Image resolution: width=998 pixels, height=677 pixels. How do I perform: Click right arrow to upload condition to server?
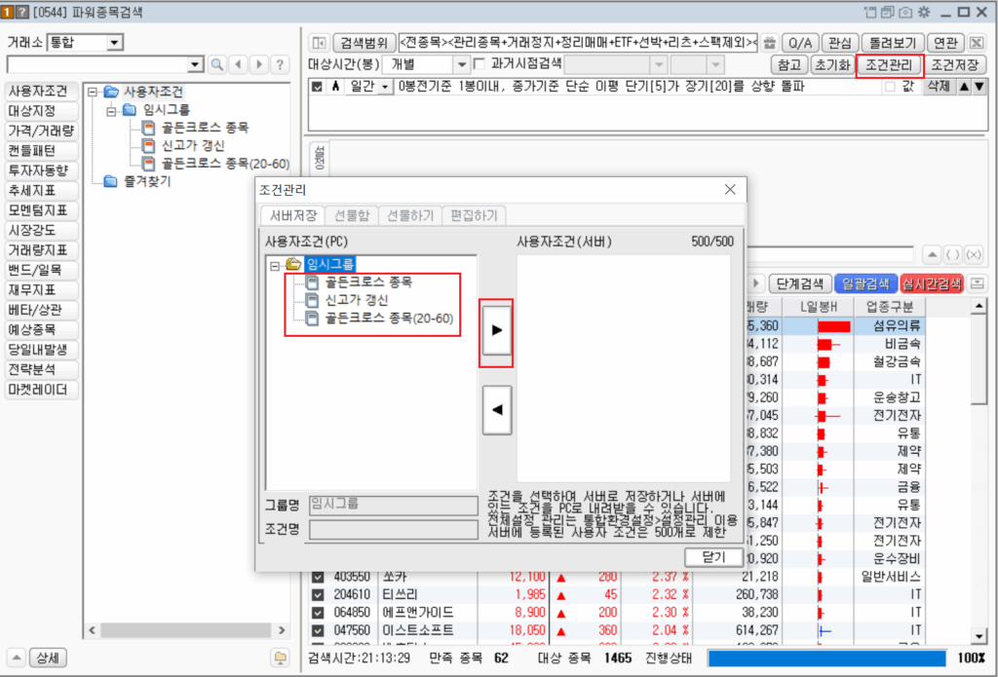click(497, 331)
